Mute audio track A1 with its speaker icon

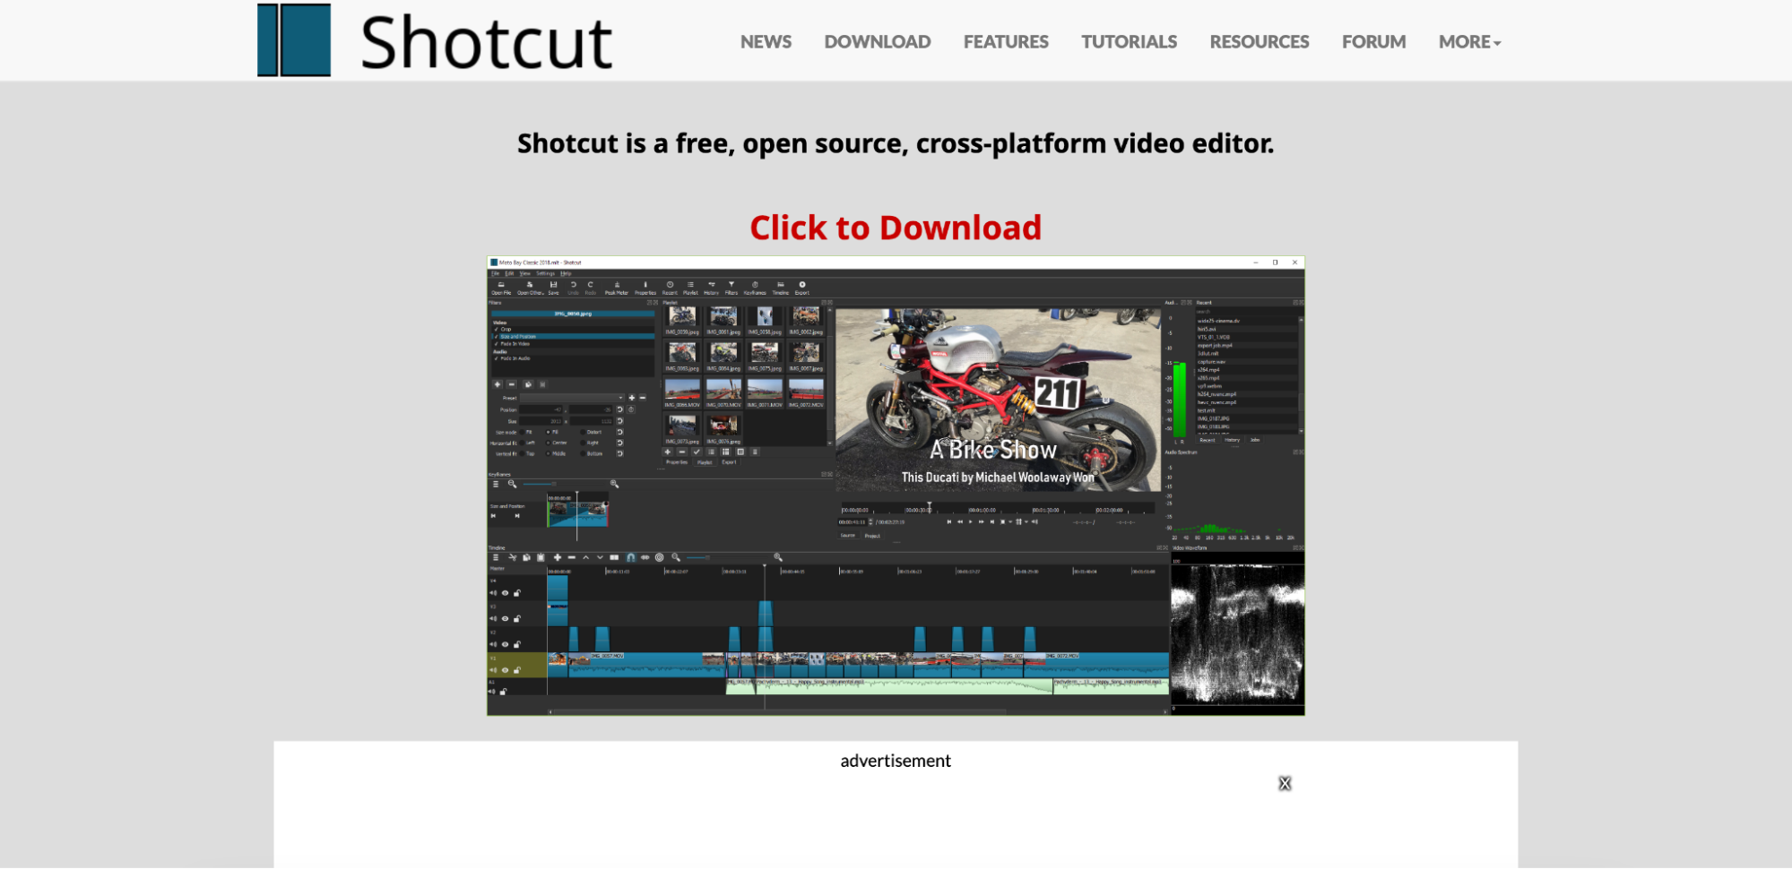click(x=492, y=692)
